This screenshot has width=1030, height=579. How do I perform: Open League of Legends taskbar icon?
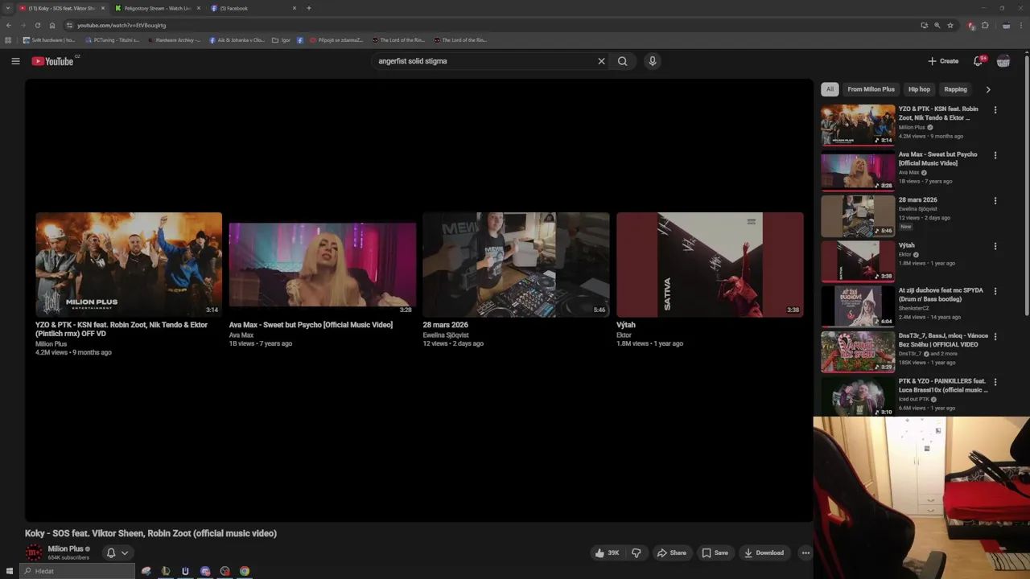click(x=165, y=571)
